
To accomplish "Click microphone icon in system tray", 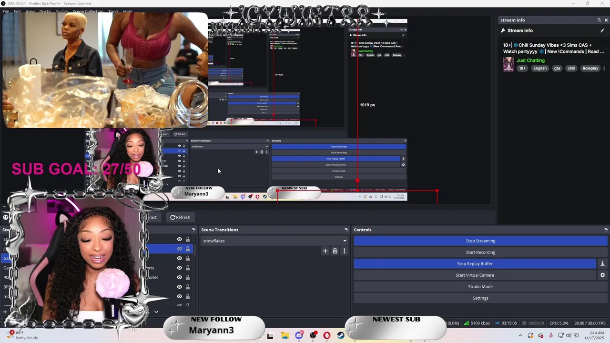I will [551, 335].
